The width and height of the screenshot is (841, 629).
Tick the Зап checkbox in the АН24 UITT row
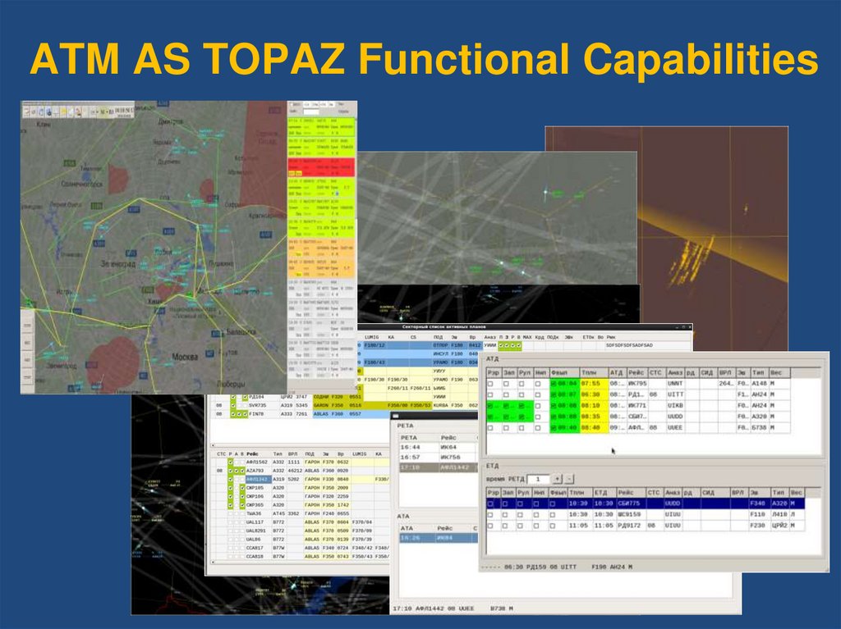point(506,394)
